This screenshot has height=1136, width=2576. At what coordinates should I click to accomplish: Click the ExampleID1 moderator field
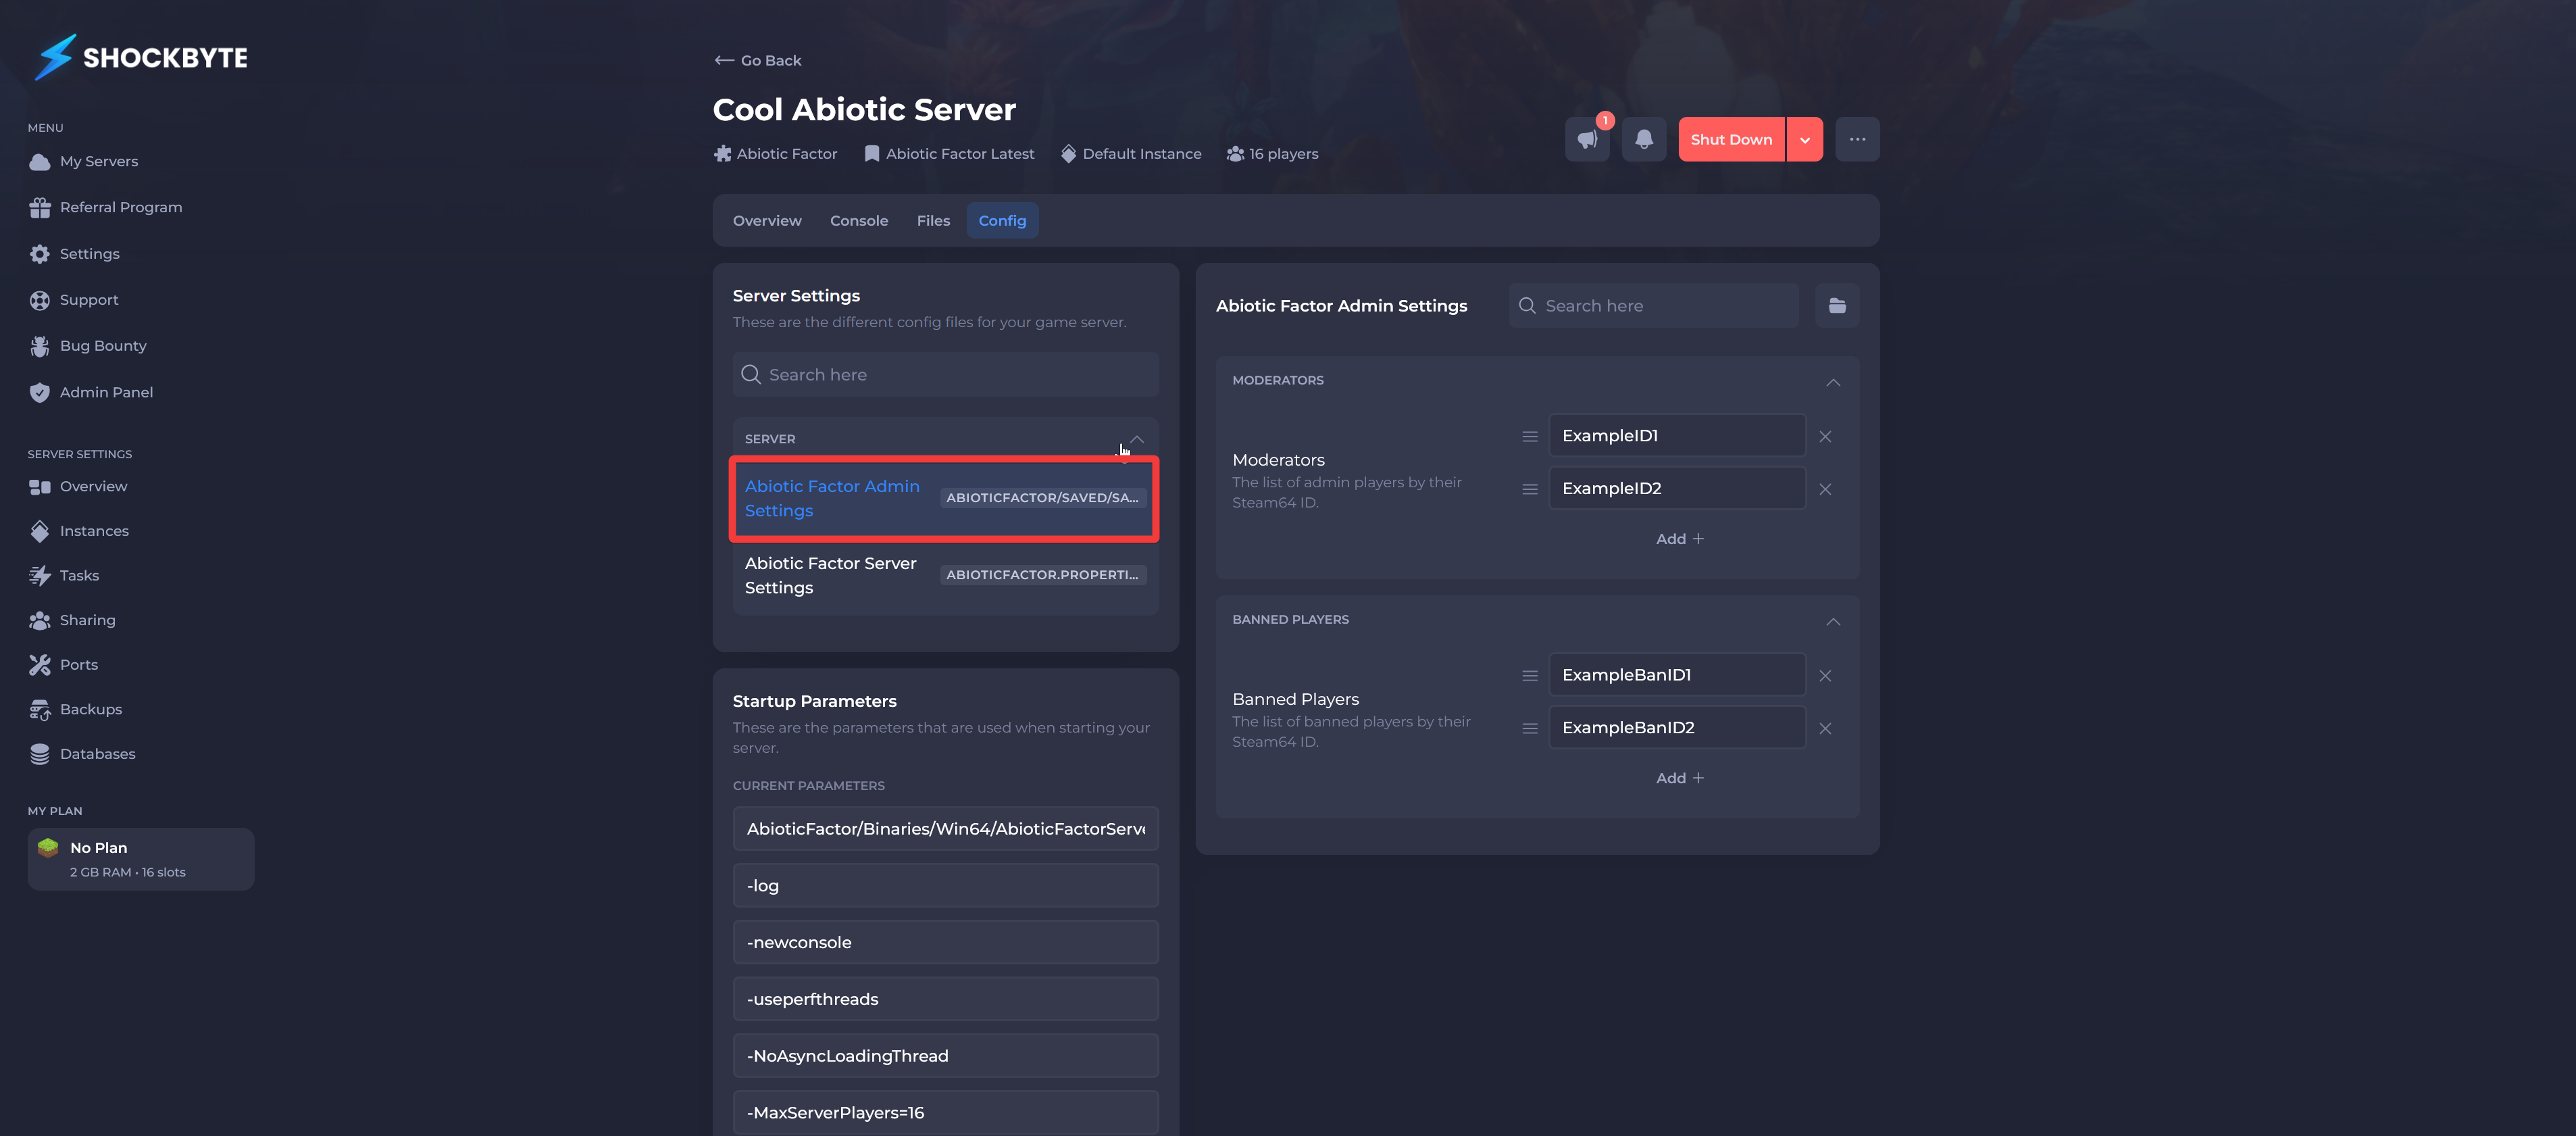click(1677, 435)
